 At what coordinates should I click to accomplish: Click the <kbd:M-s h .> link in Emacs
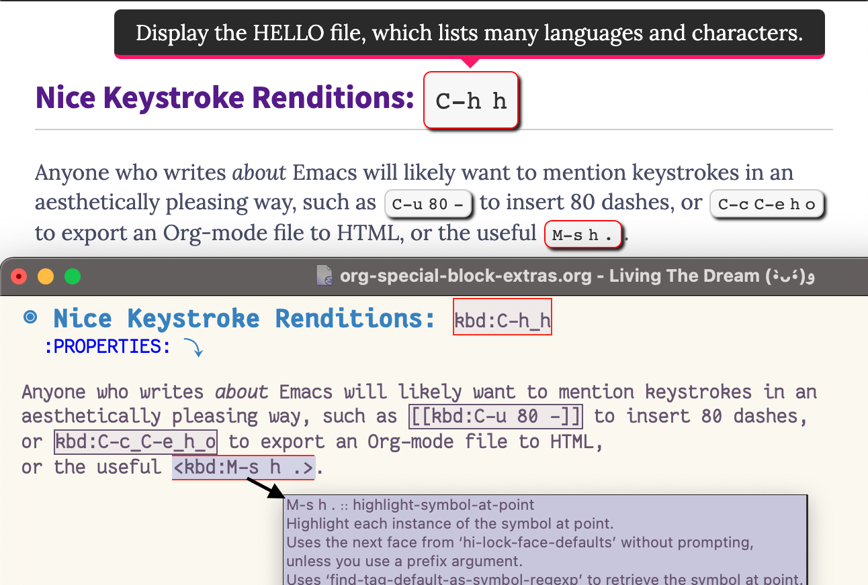[x=243, y=468]
